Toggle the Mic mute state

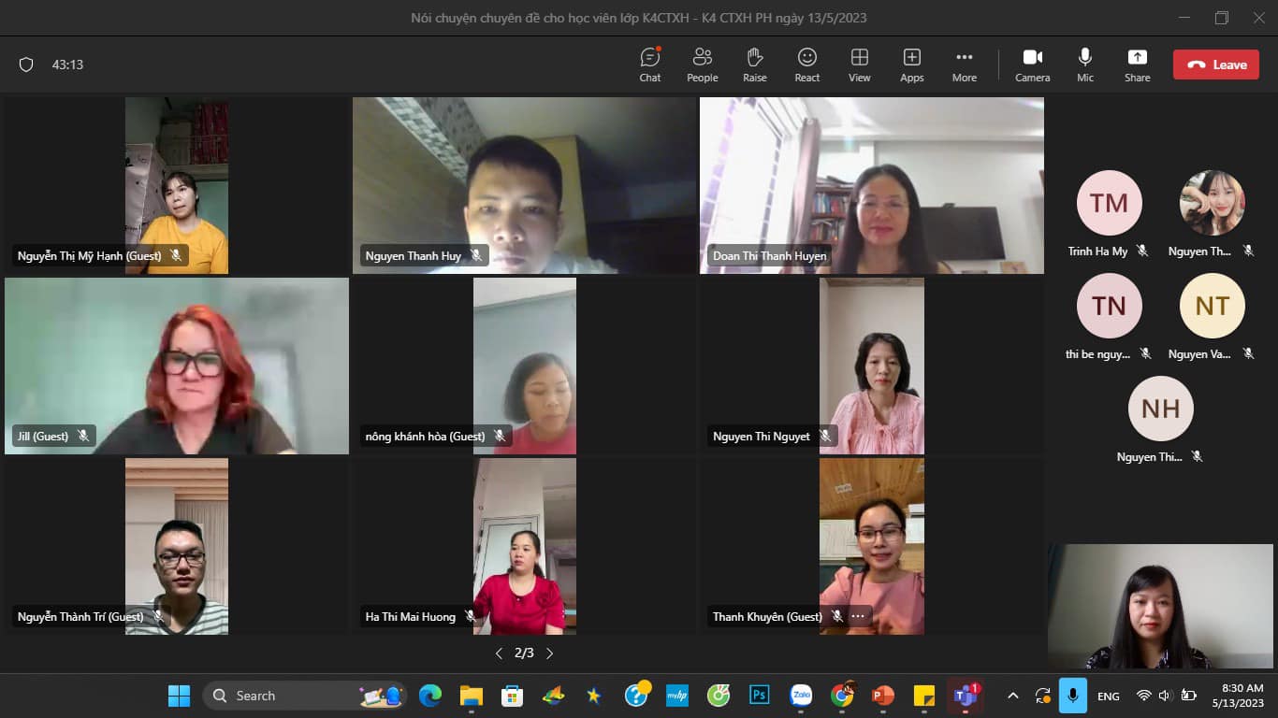(1084, 65)
